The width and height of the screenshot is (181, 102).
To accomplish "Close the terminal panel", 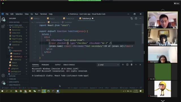I will [140, 65].
